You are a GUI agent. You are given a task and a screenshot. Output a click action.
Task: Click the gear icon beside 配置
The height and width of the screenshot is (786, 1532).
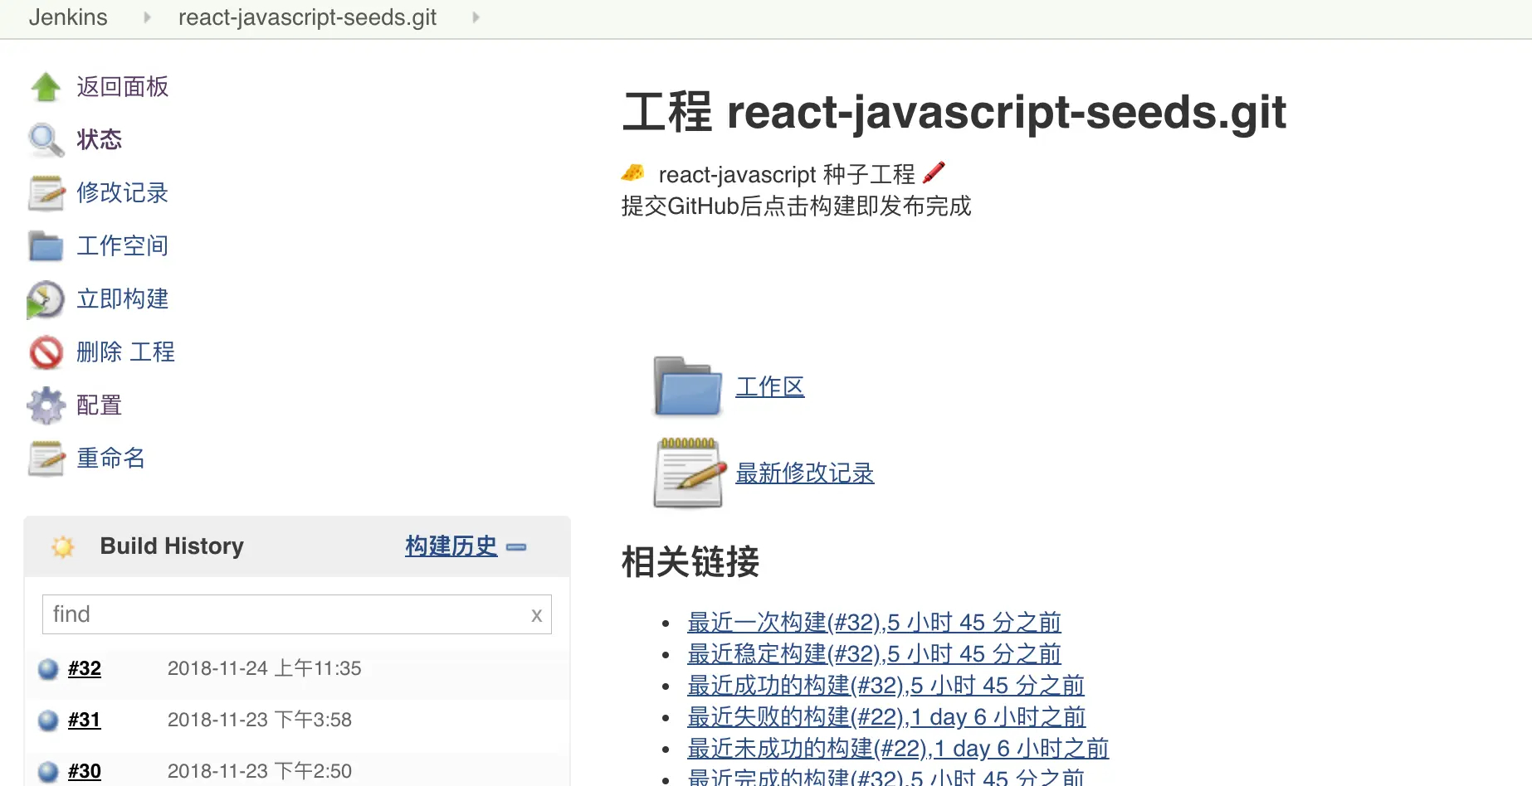pyautogui.click(x=46, y=405)
